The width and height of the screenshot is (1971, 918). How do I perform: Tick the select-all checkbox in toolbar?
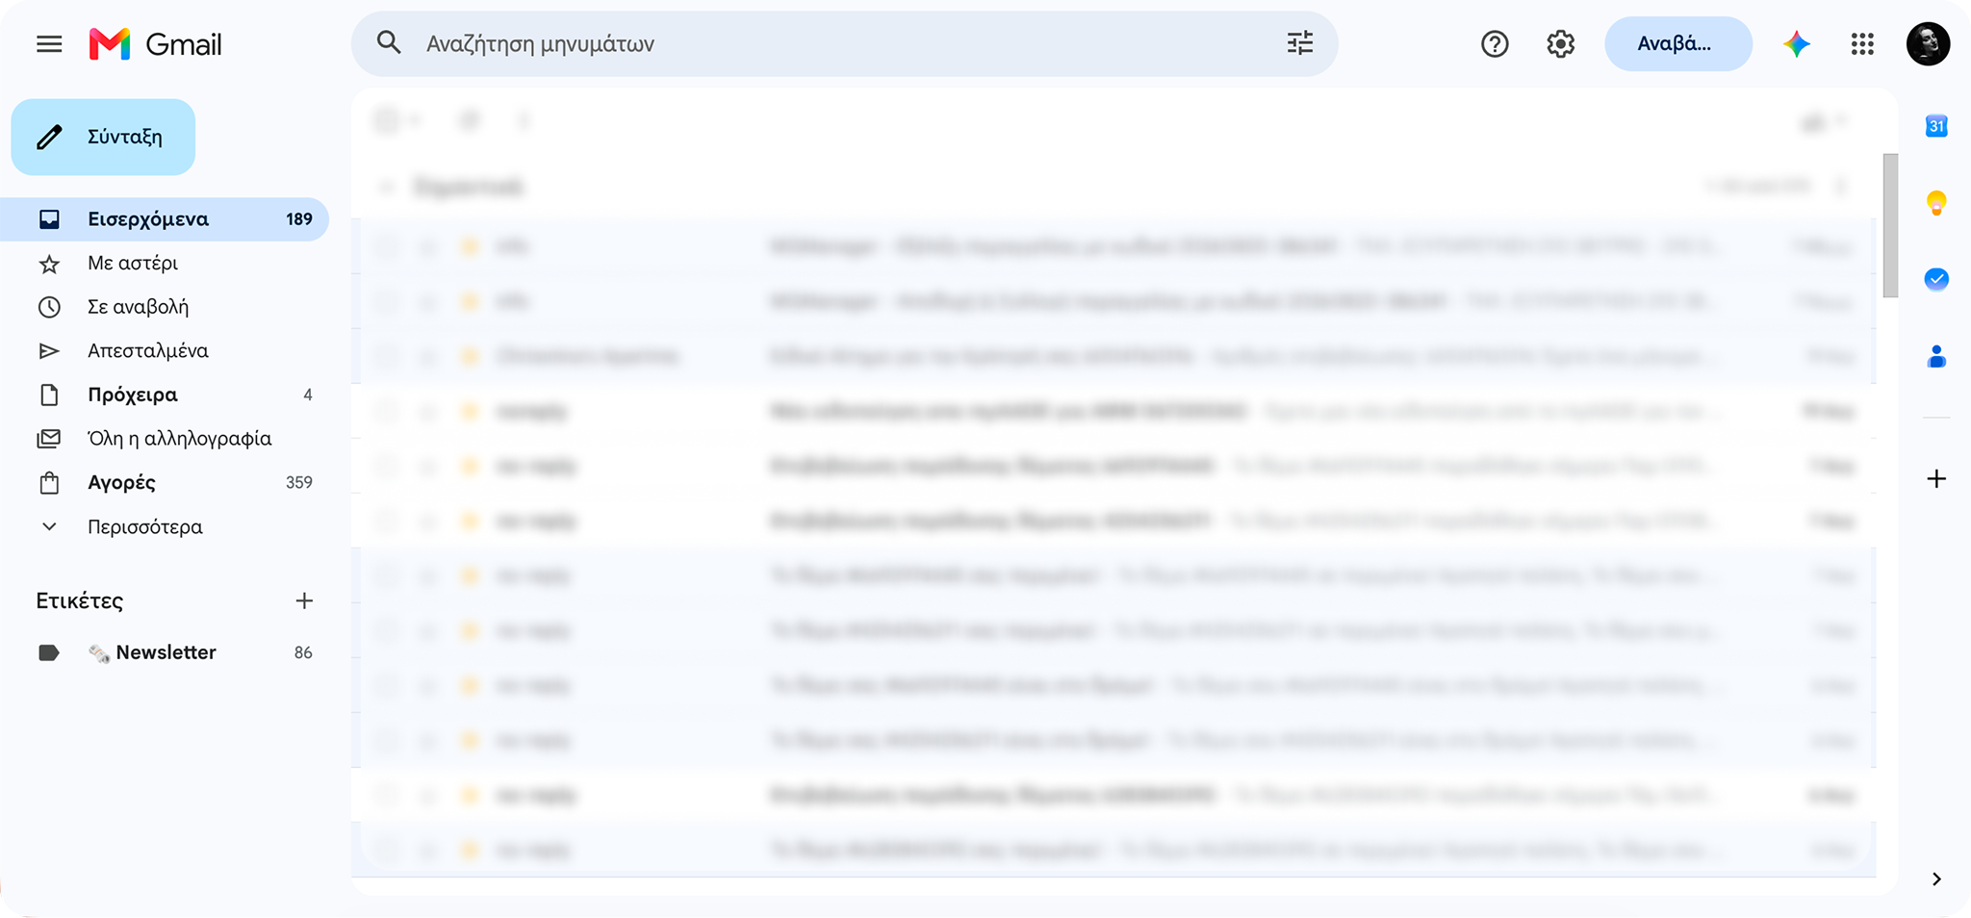pos(386,121)
